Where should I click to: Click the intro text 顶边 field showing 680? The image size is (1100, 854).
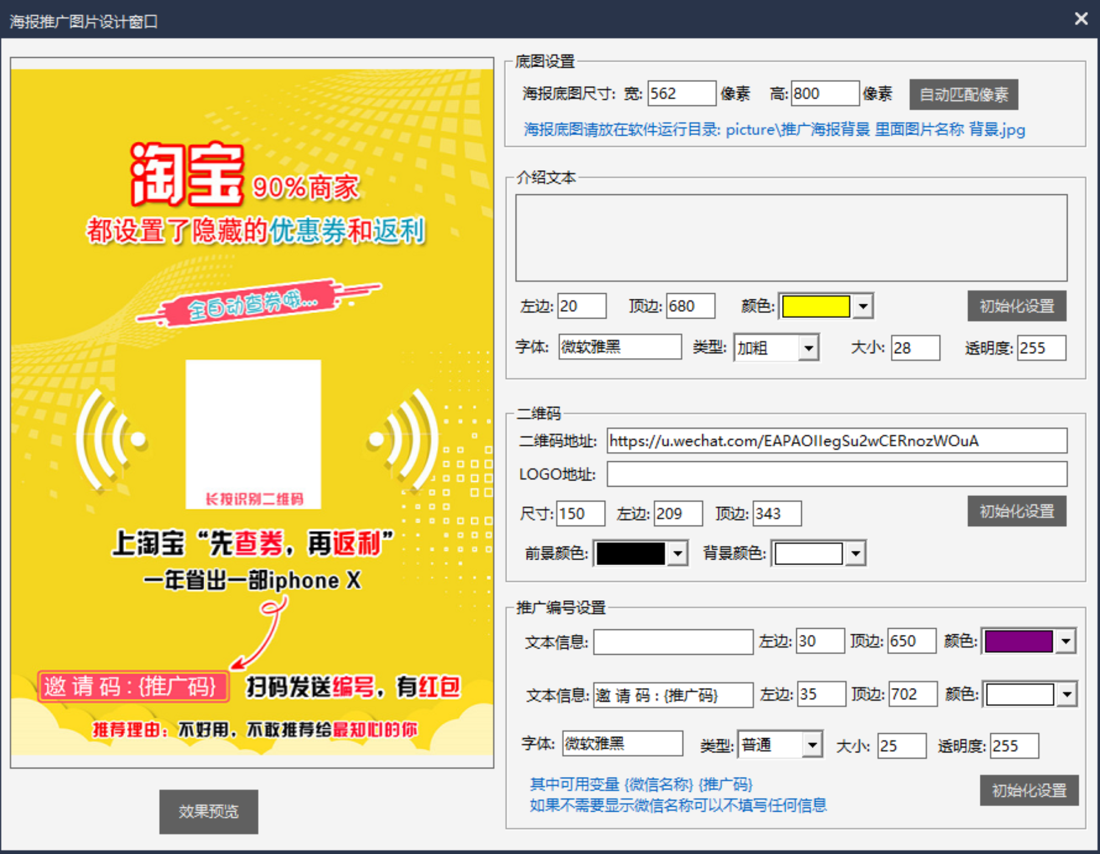690,306
